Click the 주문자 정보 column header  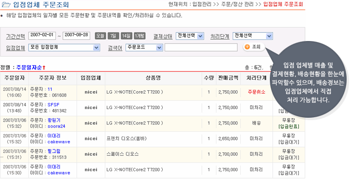point(53,78)
